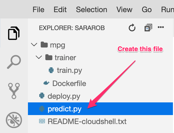The image size is (174, 133).
Task: Open the Debug activity icon
Action: pyautogui.click(x=14, y=120)
